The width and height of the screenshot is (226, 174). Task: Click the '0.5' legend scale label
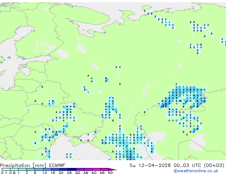[x=12, y=173]
